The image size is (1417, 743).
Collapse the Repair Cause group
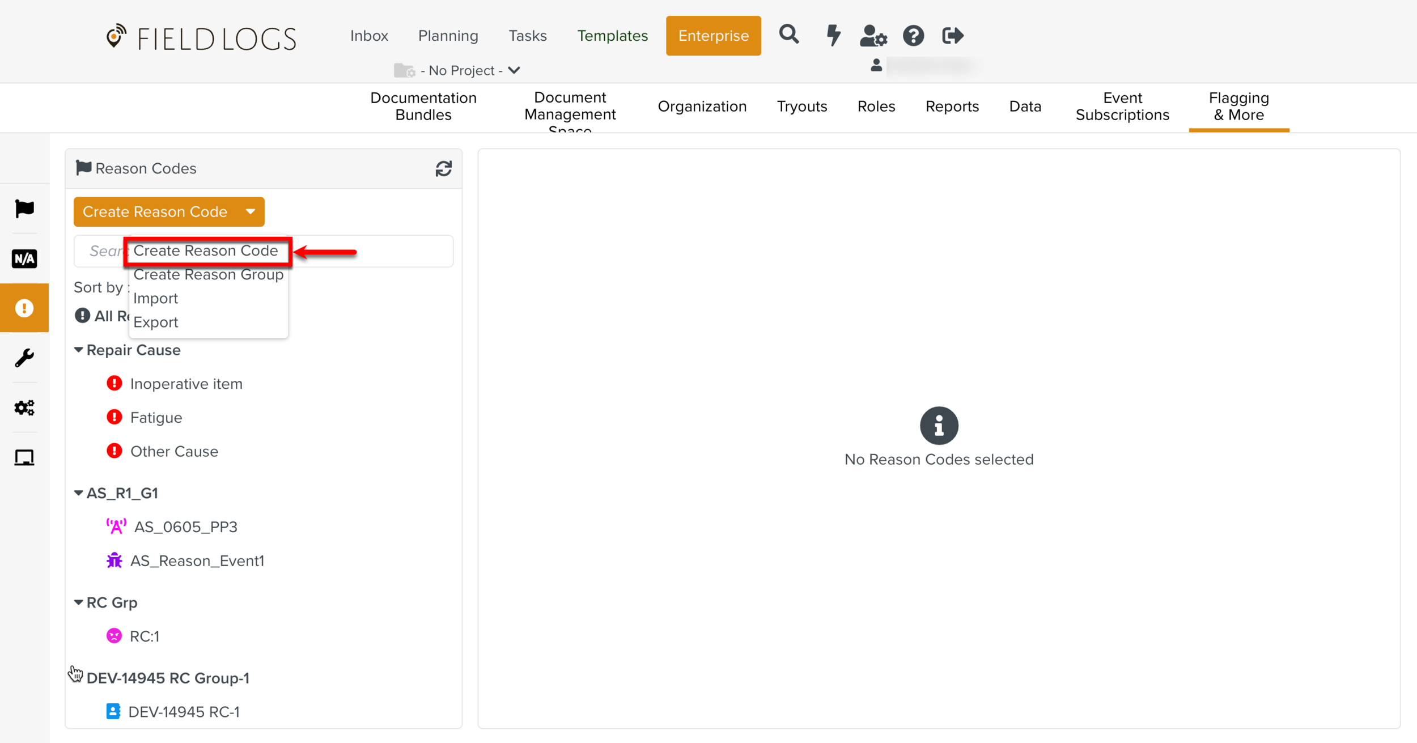point(79,350)
